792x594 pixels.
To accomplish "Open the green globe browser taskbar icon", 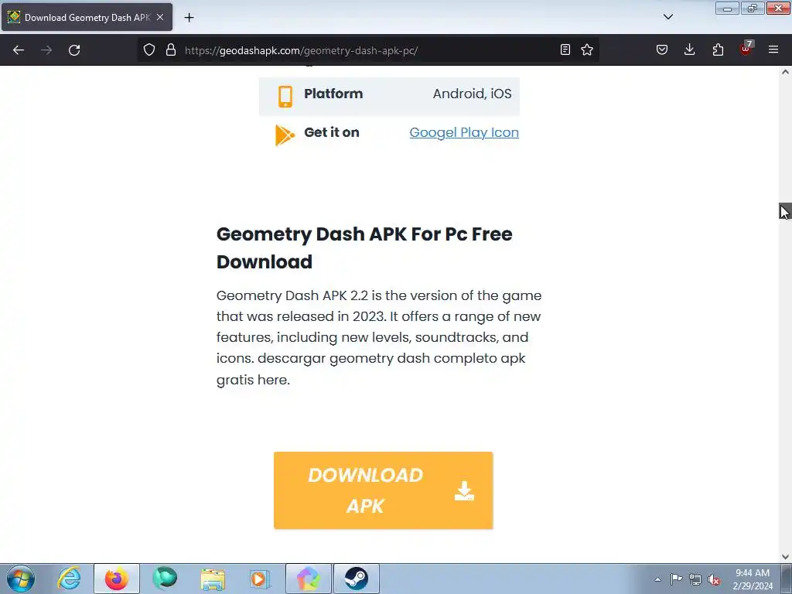I will [165, 579].
